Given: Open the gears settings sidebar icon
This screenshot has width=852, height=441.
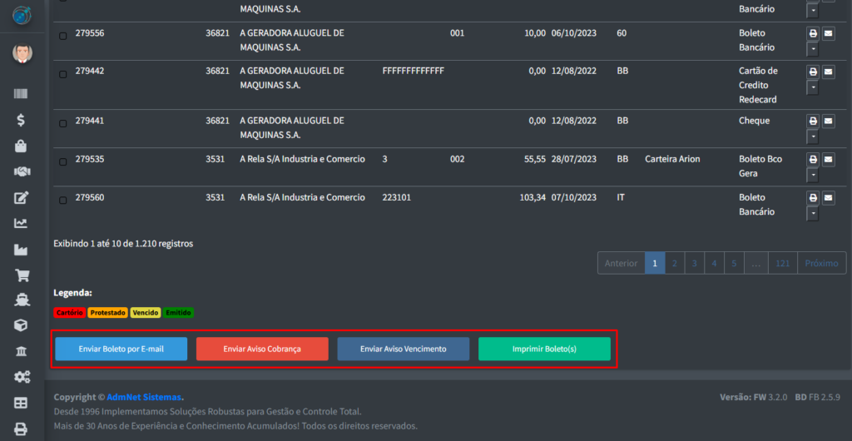Looking at the screenshot, I should coord(22,377).
